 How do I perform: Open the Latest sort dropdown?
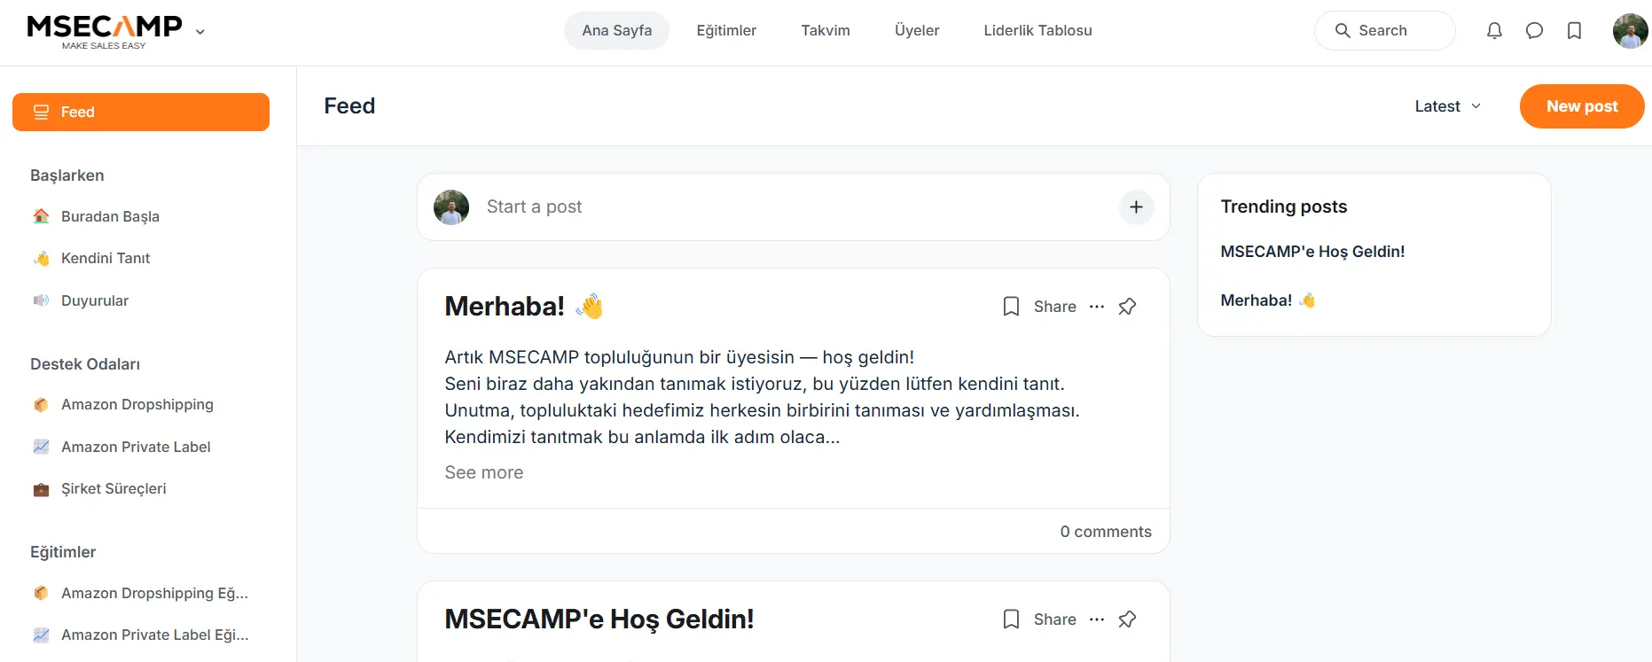[x=1447, y=106]
